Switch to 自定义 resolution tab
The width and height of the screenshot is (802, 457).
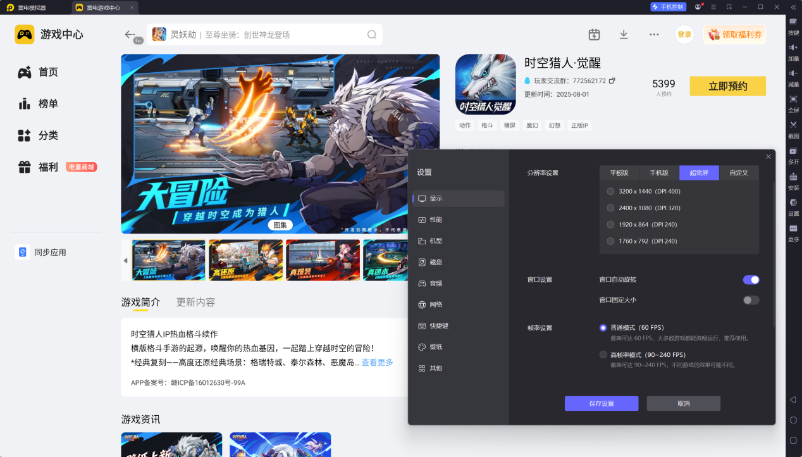pyautogui.click(x=739, y=173)
